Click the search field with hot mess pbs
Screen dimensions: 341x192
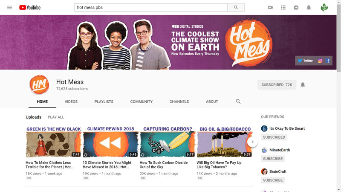(x=151, y=7)
